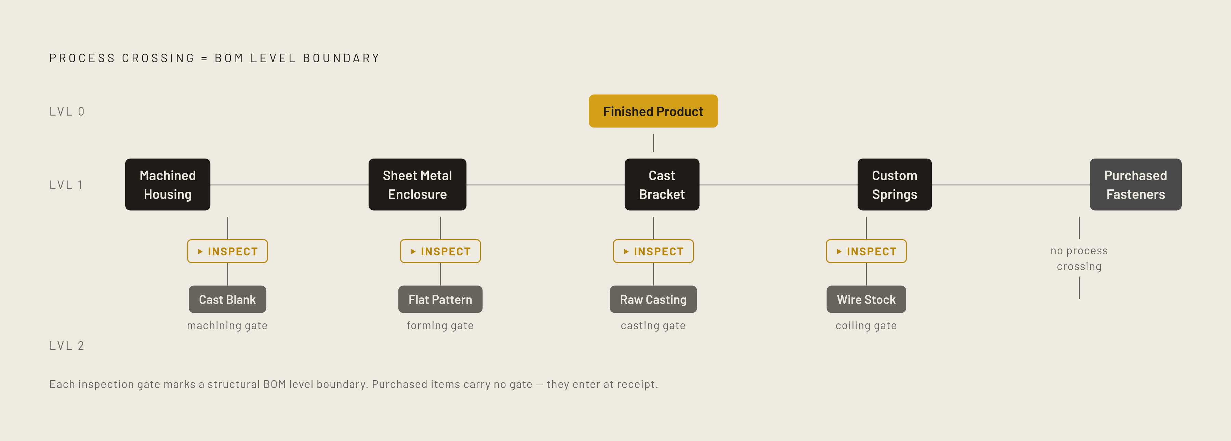Click the 'casting gate' caption
This screenshot has height=441, width=1231.
pos(653,325)
